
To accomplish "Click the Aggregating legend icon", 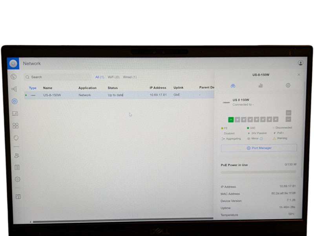I will point(223,139).
